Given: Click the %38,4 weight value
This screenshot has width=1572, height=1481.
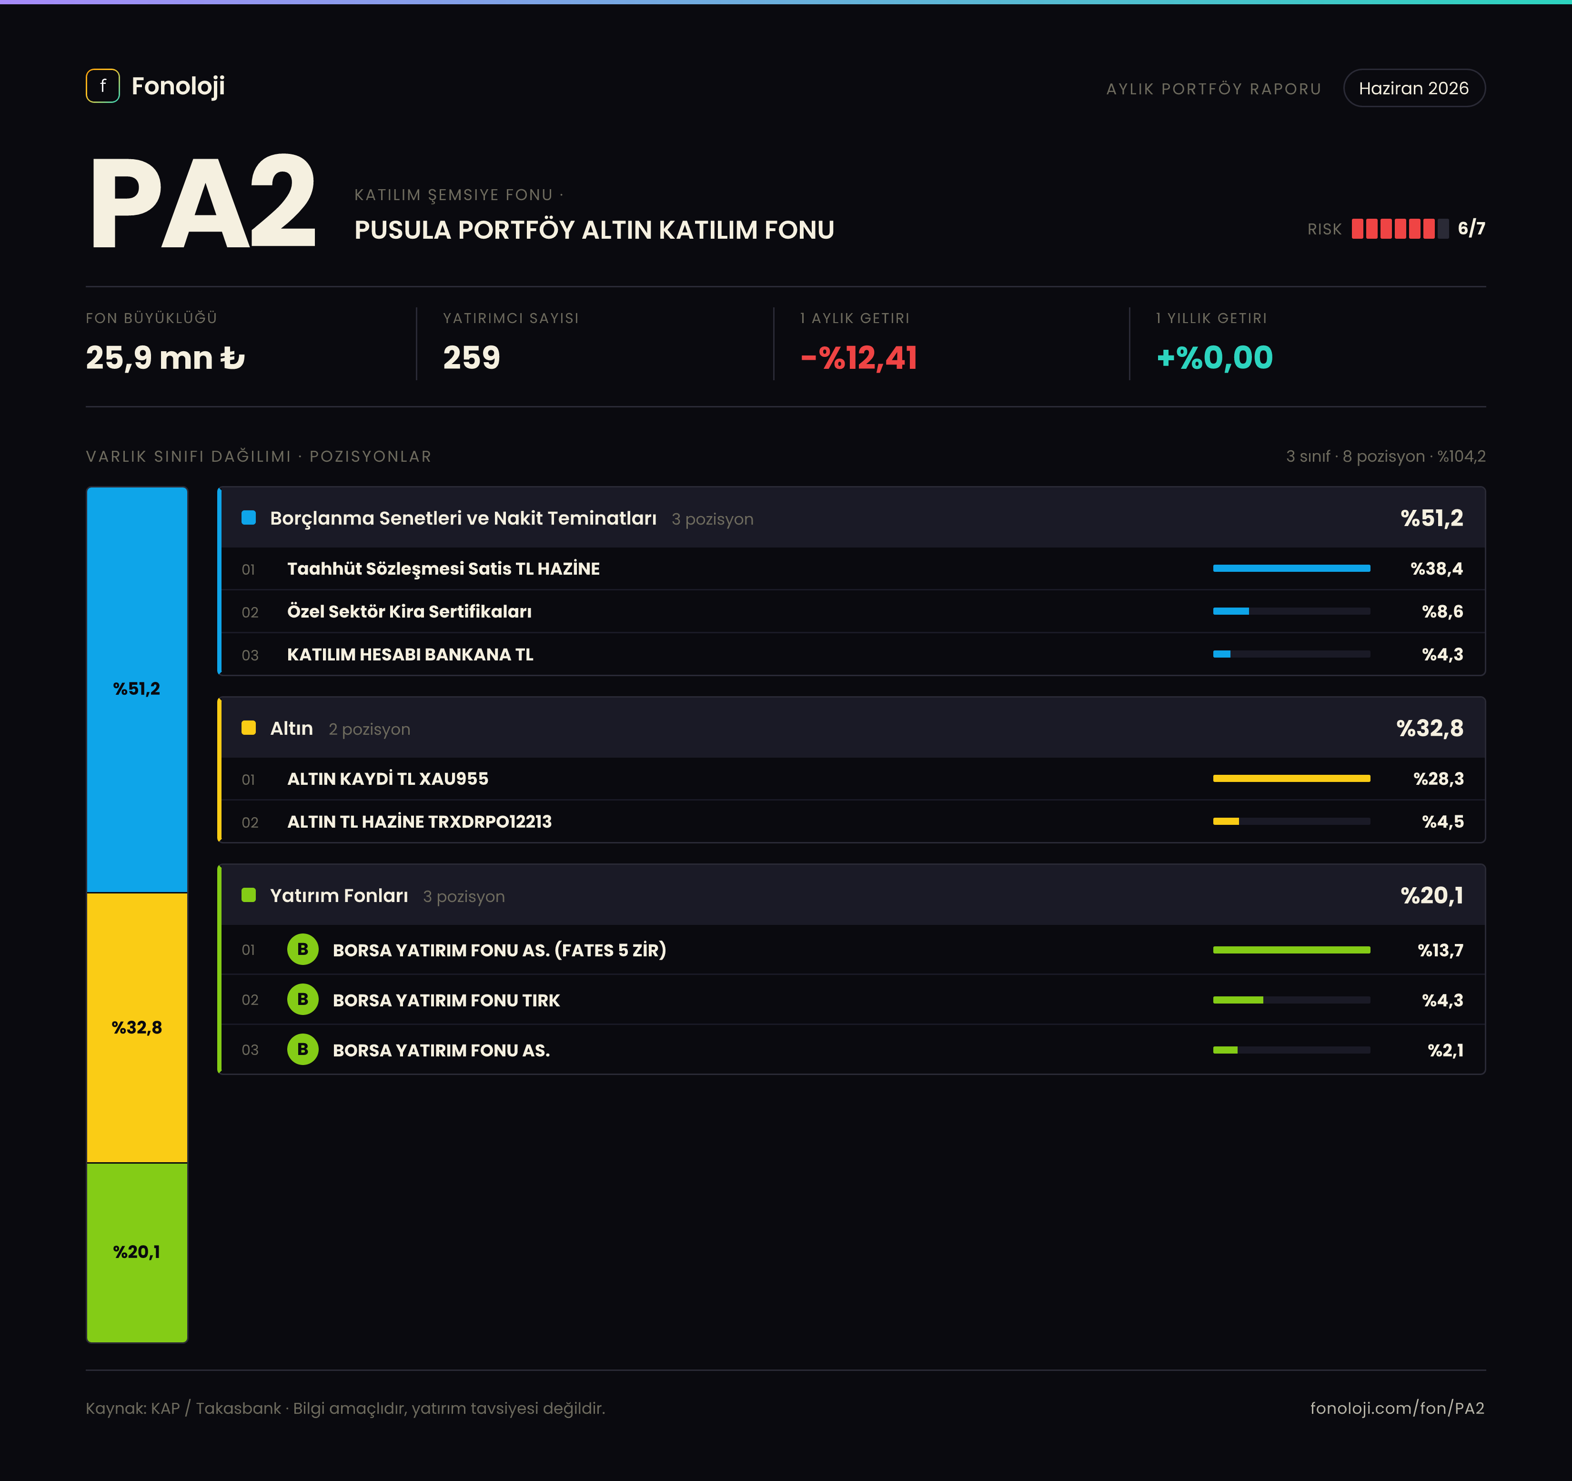Looking at the screenshot, I should (1437, 569).
